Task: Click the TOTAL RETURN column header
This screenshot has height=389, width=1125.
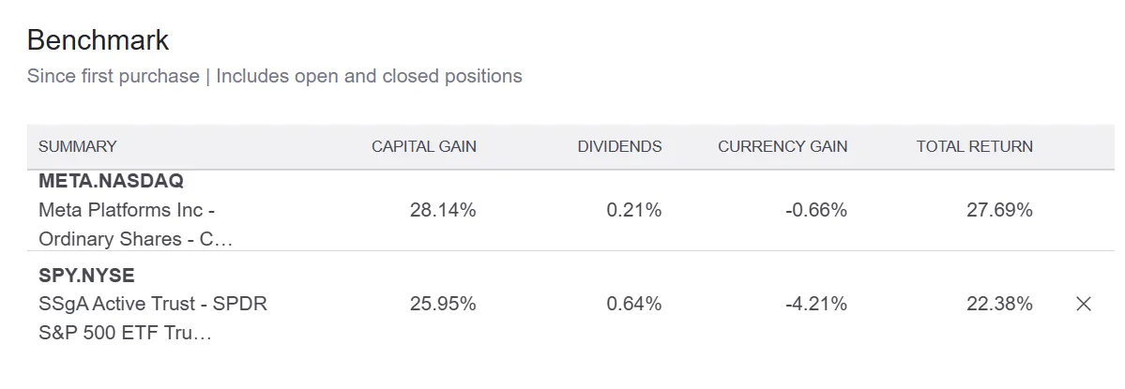Action: point(974,146)
